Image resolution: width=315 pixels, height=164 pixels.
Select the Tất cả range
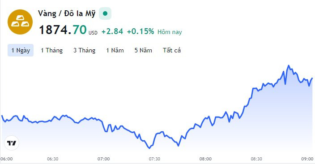[x=172, y=50]
